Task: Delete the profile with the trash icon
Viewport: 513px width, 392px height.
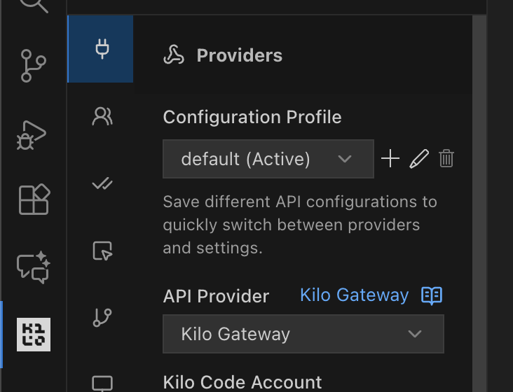Action: (x=446, y=159)
